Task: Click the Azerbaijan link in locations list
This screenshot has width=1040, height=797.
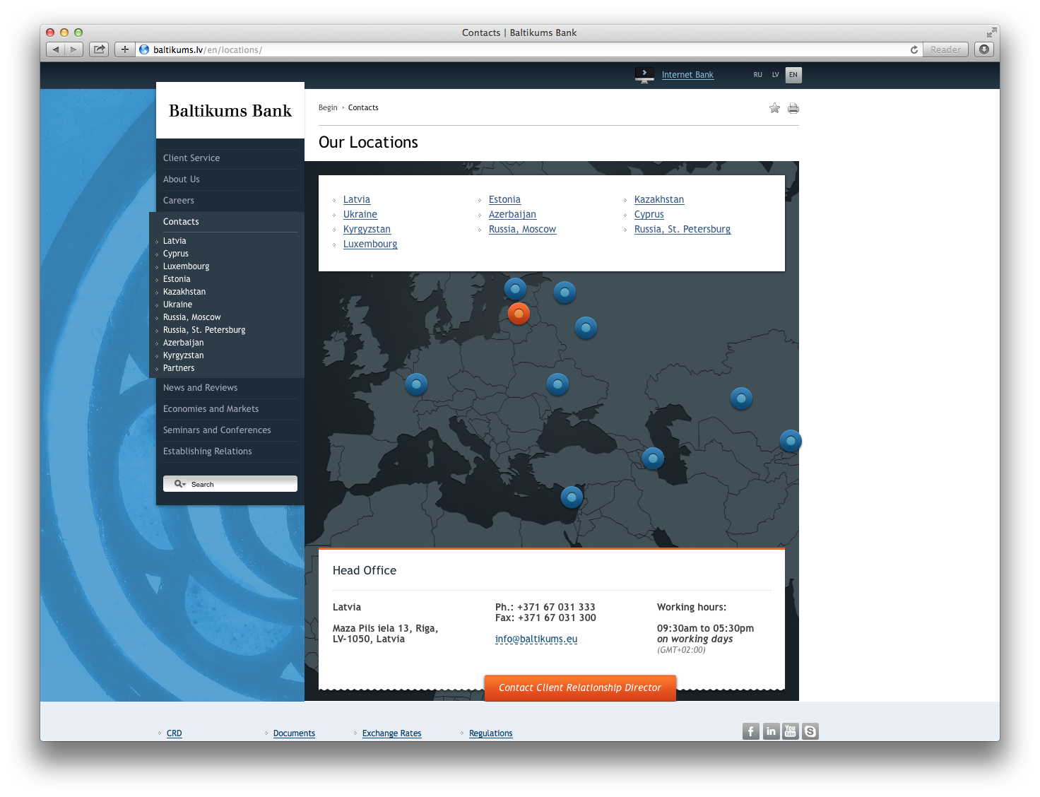Action: 512,215
